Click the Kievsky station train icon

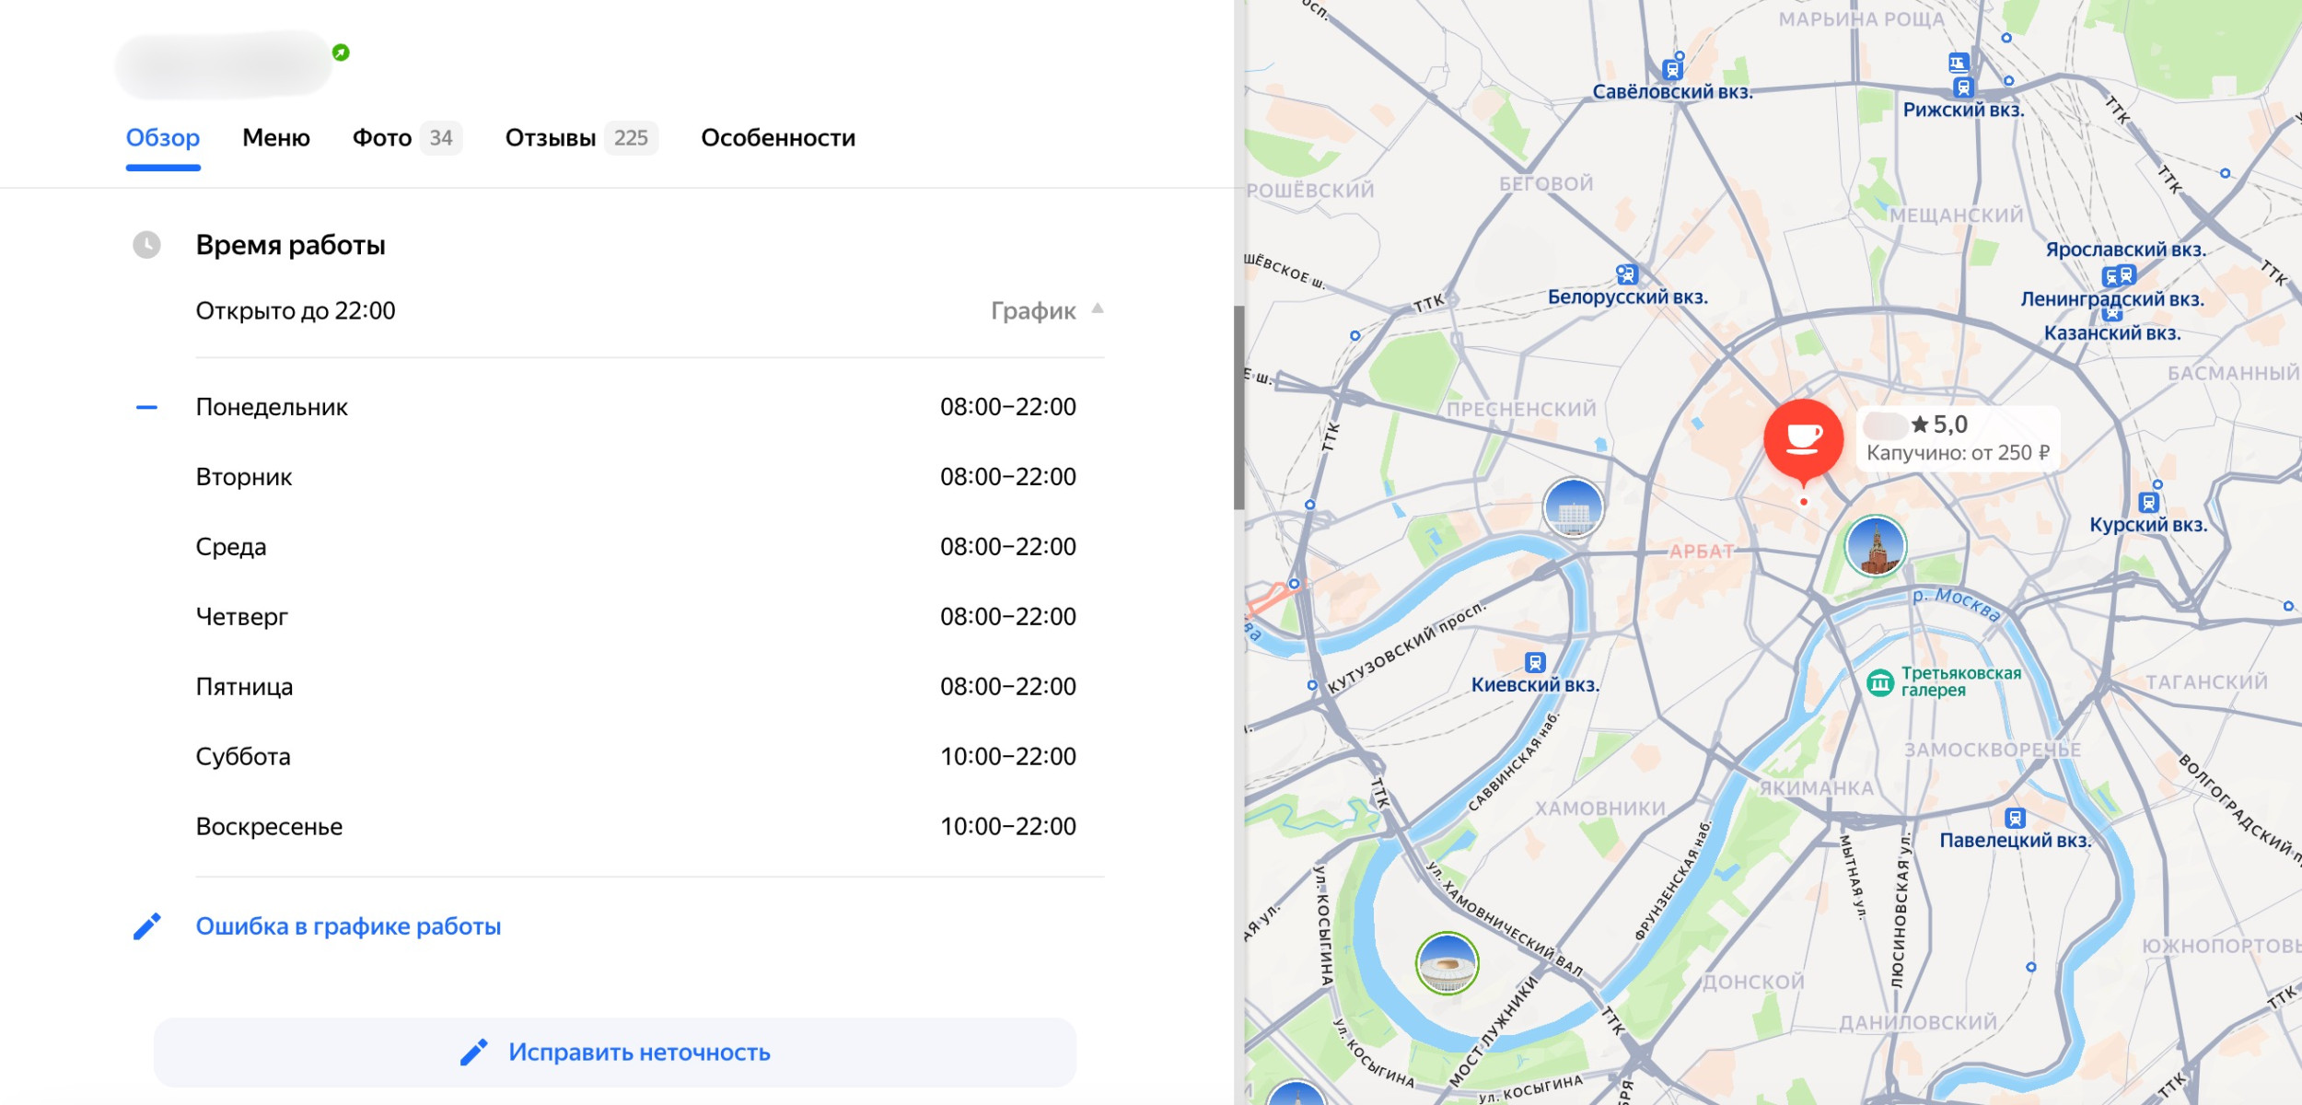[x=1534, y=663]
